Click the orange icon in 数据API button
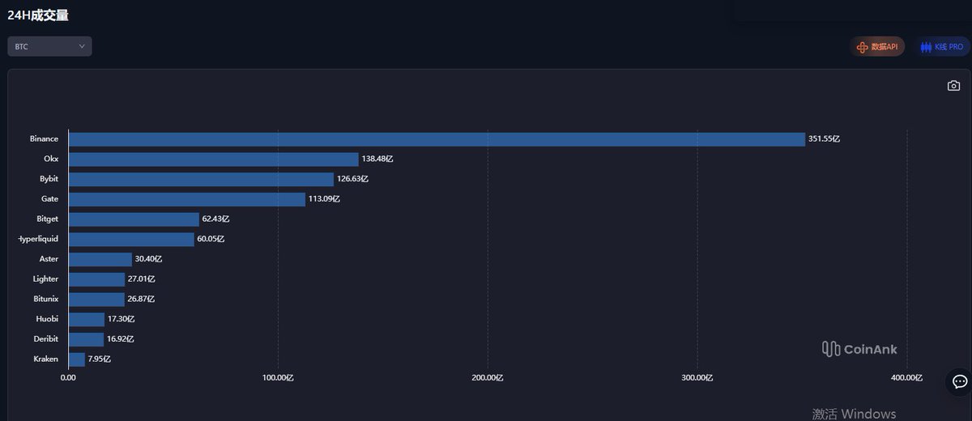 coord(862,47)
